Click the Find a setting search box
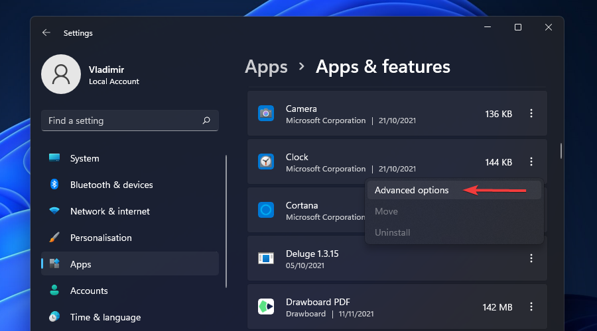The height and width of the screenshot is (331, 597). [x=130, y=120]
